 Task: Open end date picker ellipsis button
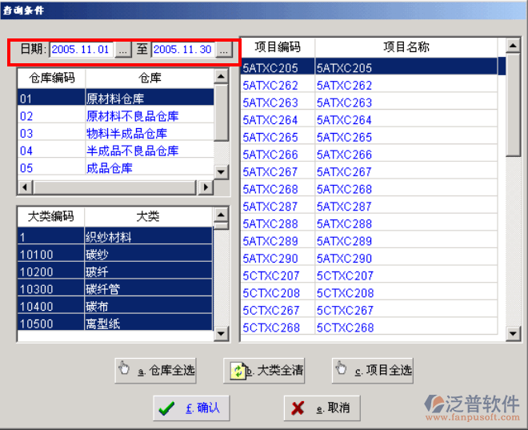(x=224, y=50)
